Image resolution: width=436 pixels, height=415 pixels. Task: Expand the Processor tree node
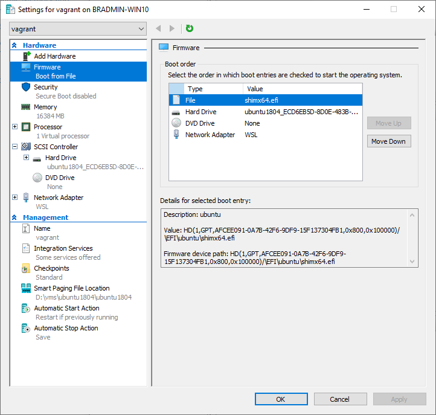coord(15,127)
